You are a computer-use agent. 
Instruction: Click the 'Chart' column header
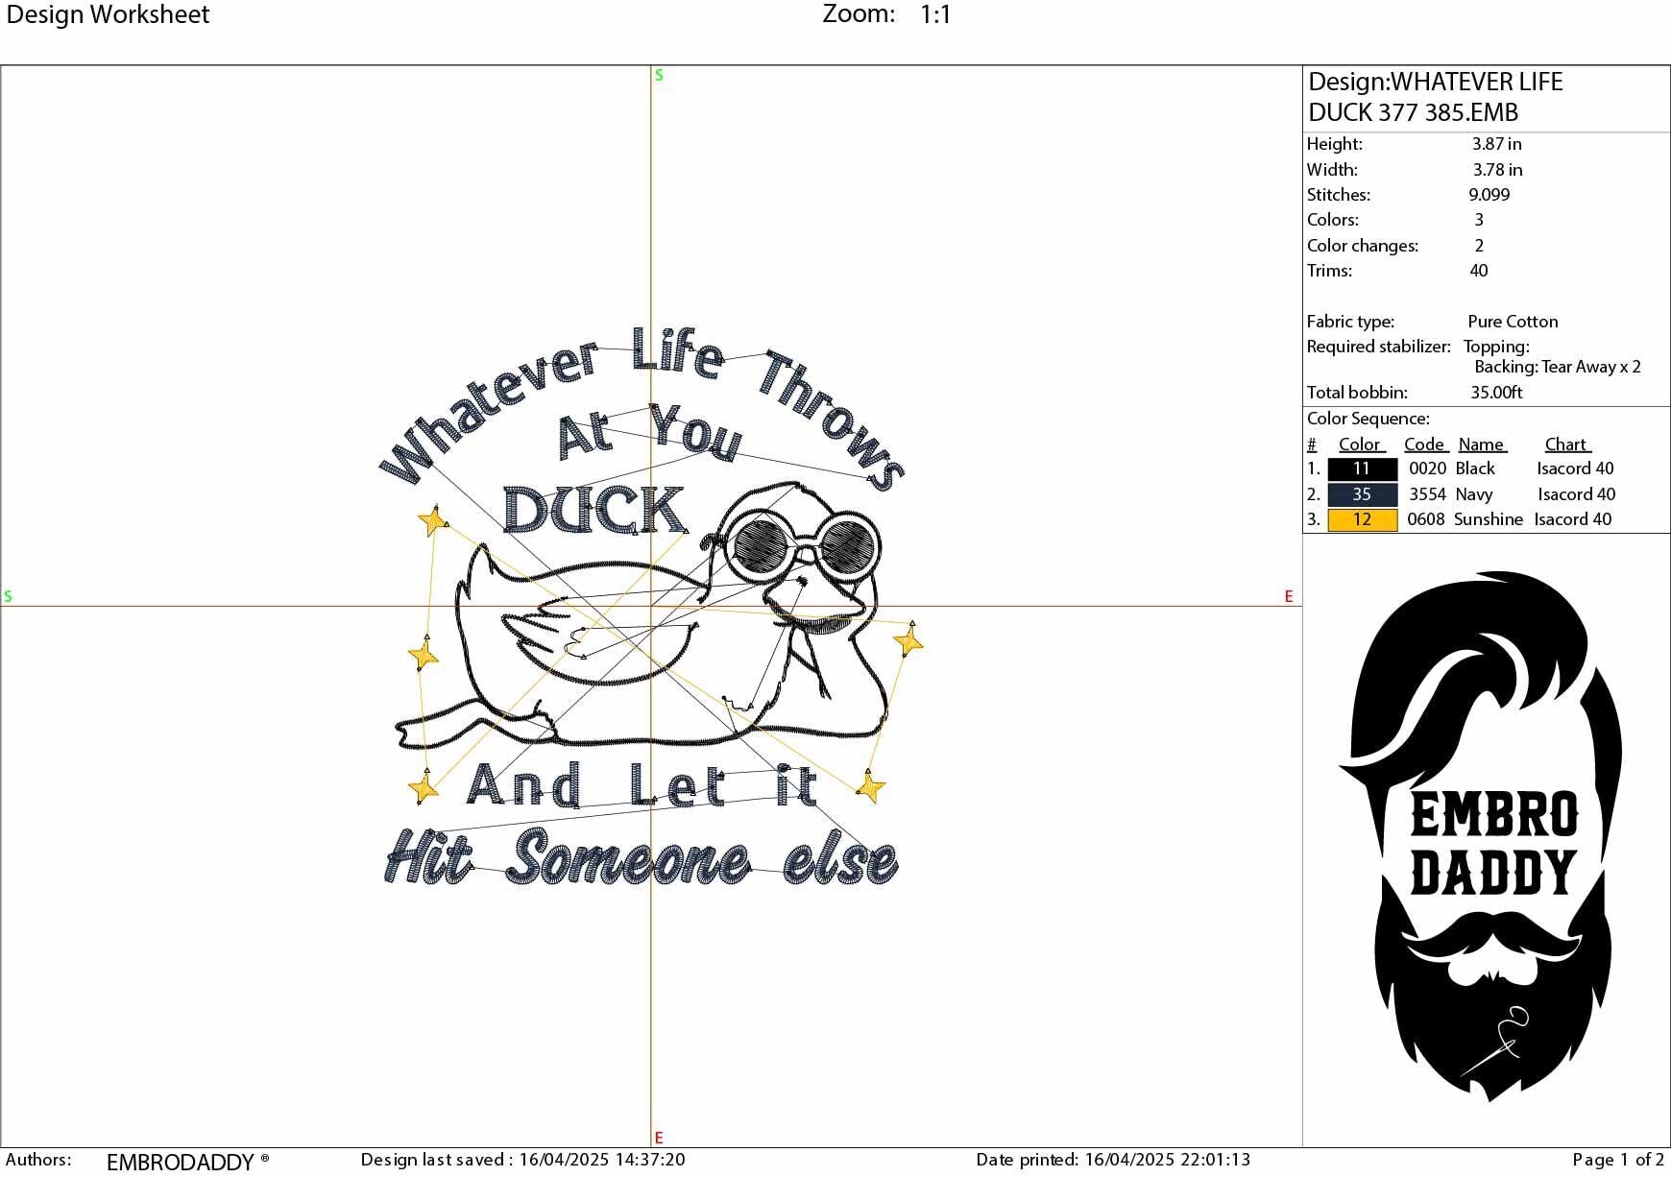(x=1565, y=444)
